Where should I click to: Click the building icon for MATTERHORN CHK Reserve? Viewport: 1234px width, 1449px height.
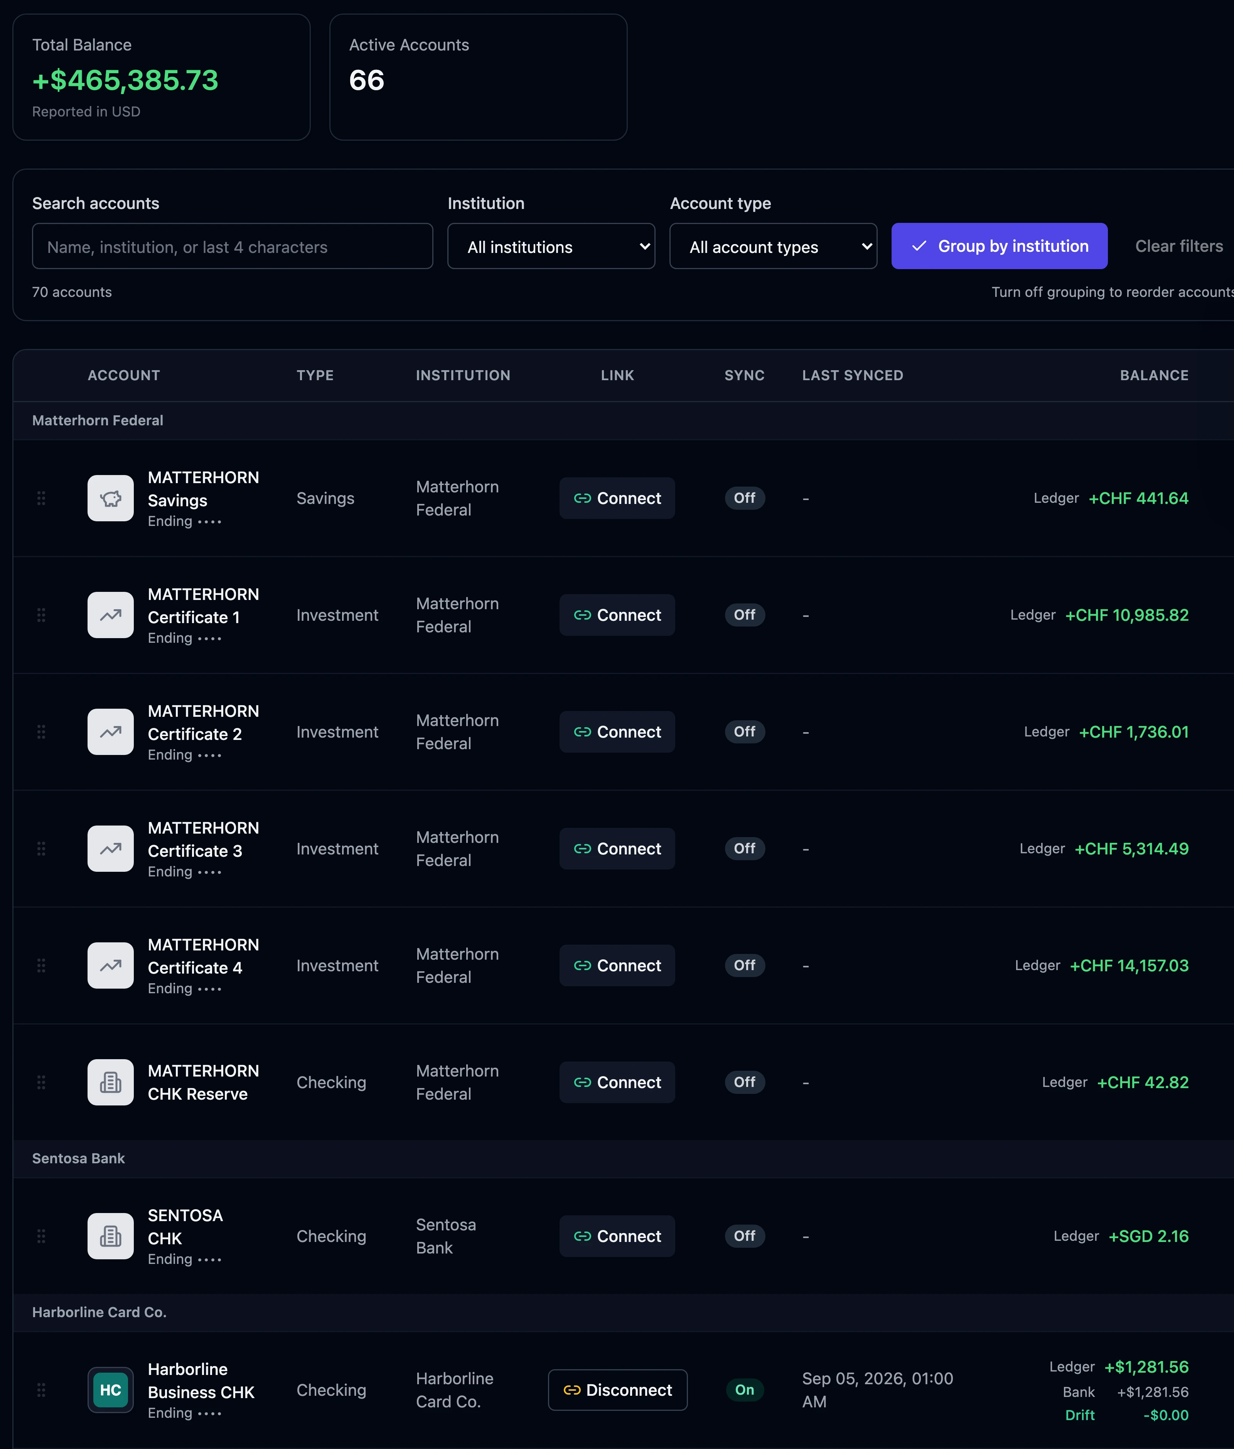tap(111, 1082)
